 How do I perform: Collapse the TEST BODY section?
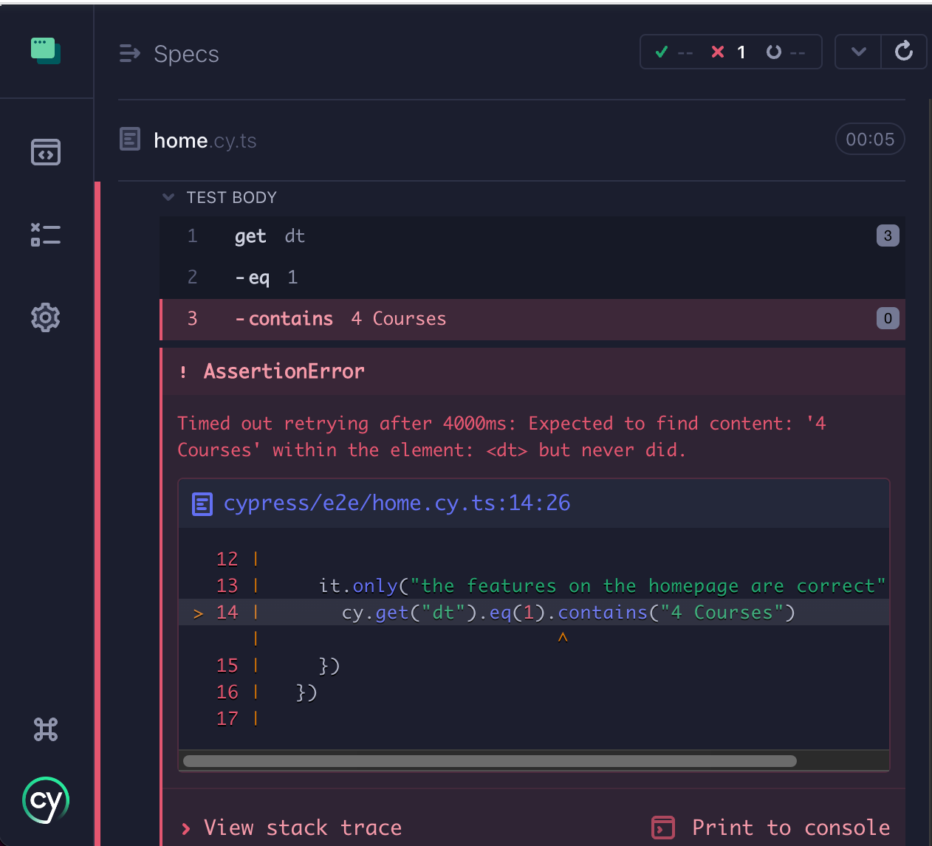pyautogui.click(x=168, y=197)
